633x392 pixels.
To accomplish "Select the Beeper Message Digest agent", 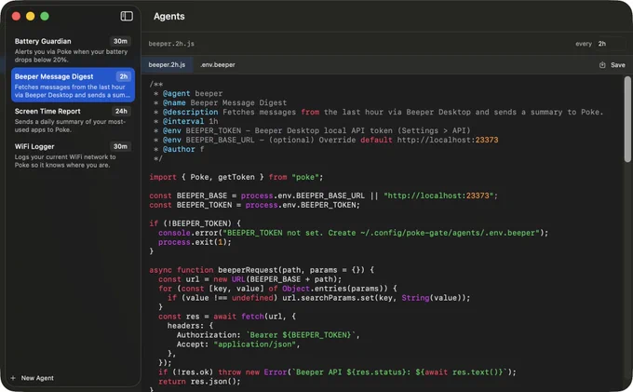I will click(x=73, y=85).
